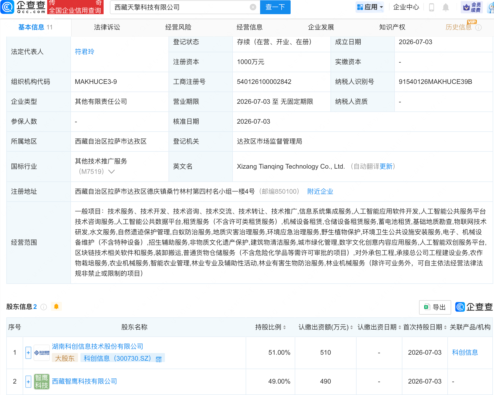Screen dimensions: 494x395
Task: Click the info icon beside 历史信息 tab
Action: [x=478, y=28]
